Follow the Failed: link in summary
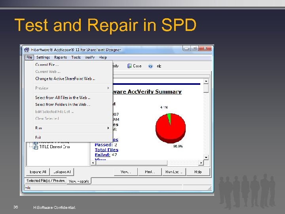This screenshot has height=214, width=285. click(103, 155)
